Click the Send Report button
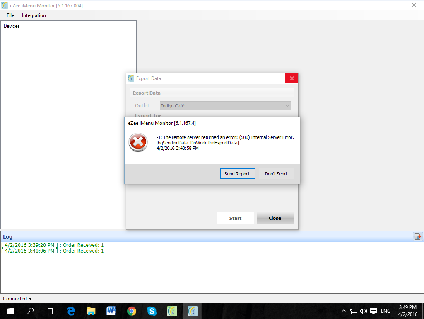This screenshot has width=424, height=319. [237, 173]
